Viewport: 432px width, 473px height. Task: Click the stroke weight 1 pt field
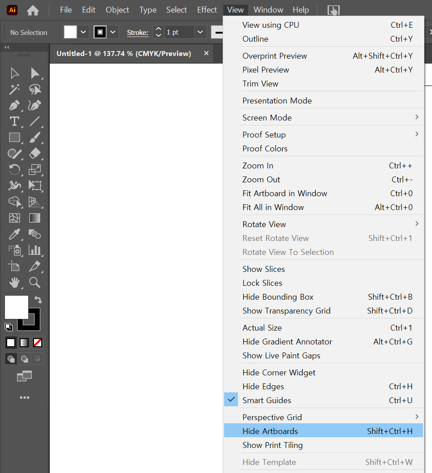[179, 32]
